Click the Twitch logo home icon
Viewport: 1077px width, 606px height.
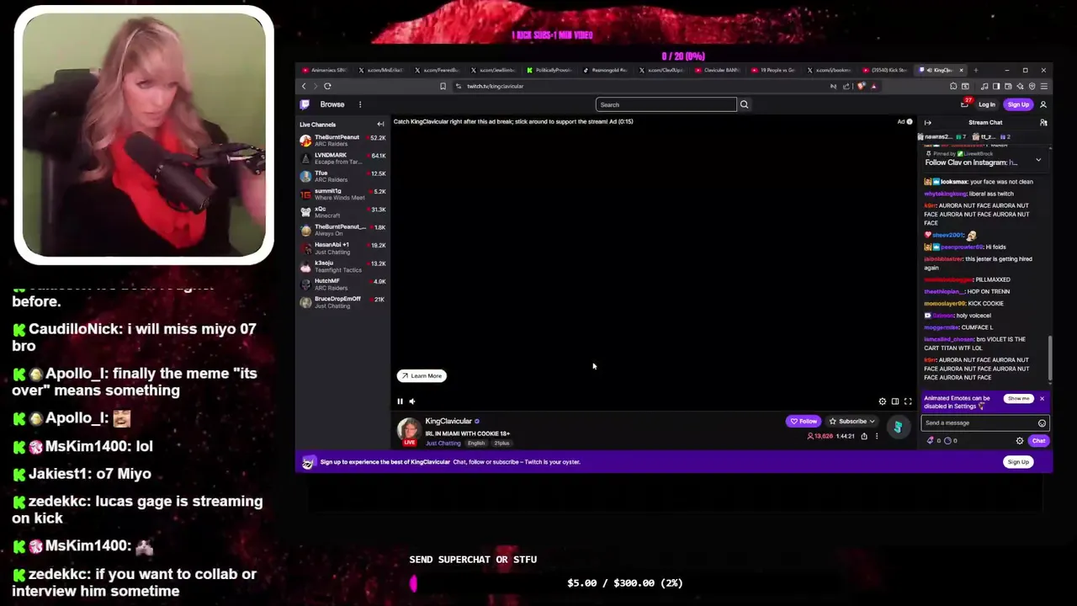click(x=305, y=104)
